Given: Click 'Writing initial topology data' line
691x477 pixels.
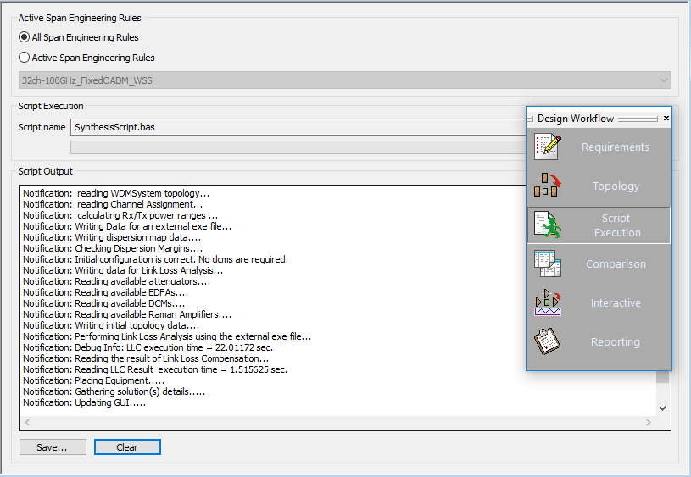Looking at the screenshot, I should pos(111,325).
